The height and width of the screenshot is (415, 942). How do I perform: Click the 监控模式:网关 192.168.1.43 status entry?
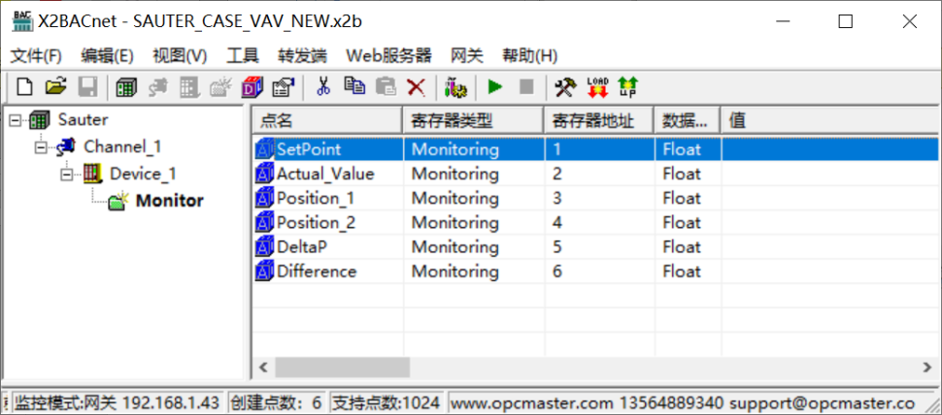tap(118, 403)
